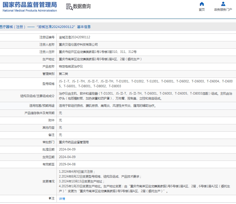Click 无 in 产品储存条件及有效期 row
236x204 pixels.
60,113
